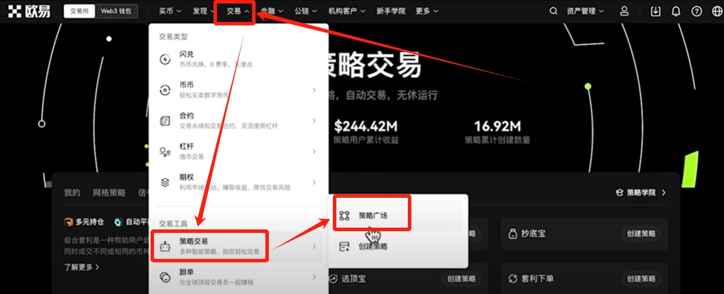
Task: Click 创建策略 button for 抄底宝
Action: 640,233
